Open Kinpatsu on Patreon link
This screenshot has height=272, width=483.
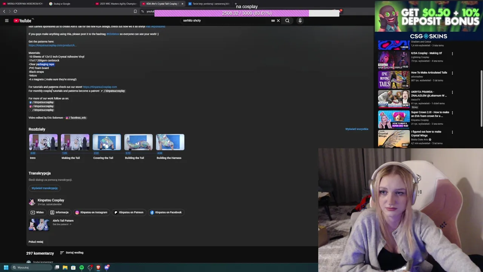click(x=129, y=212)
